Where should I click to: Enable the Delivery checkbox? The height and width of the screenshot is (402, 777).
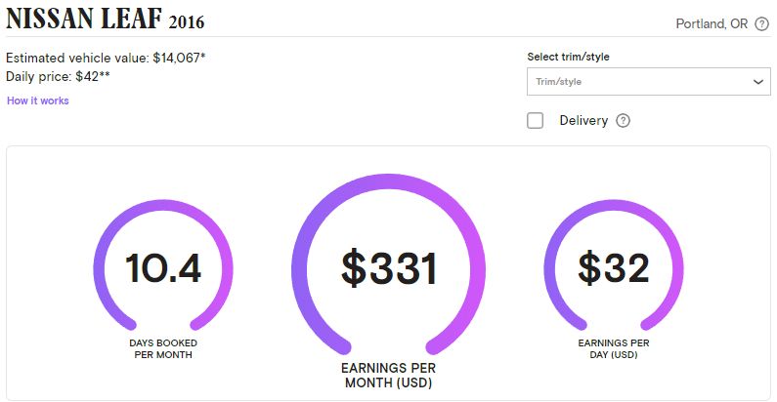[535, 121]
